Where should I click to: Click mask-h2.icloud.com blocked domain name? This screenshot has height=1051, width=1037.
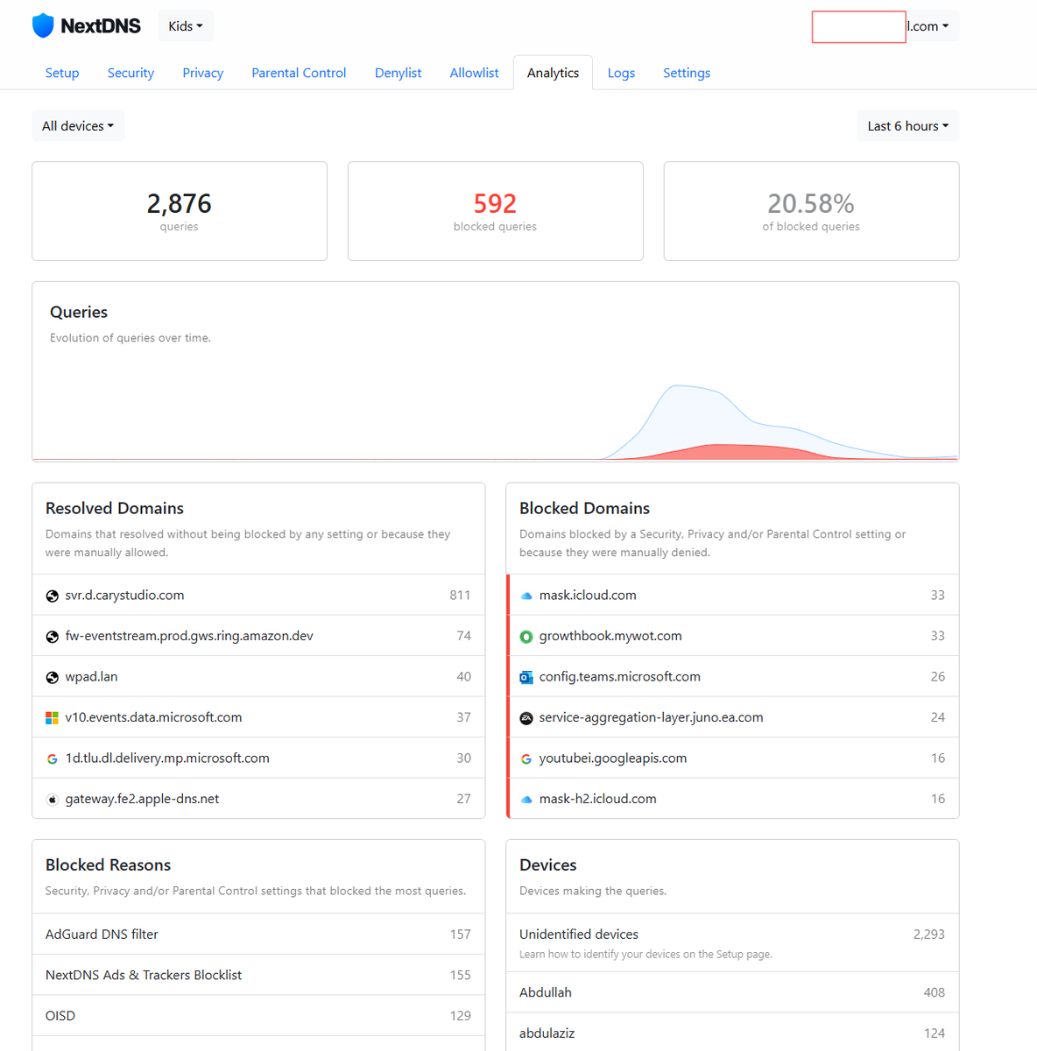597,799
